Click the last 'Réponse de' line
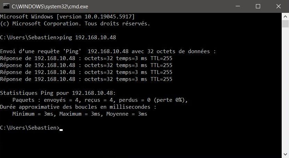289x158 pixels. click(x=86, y=79)
